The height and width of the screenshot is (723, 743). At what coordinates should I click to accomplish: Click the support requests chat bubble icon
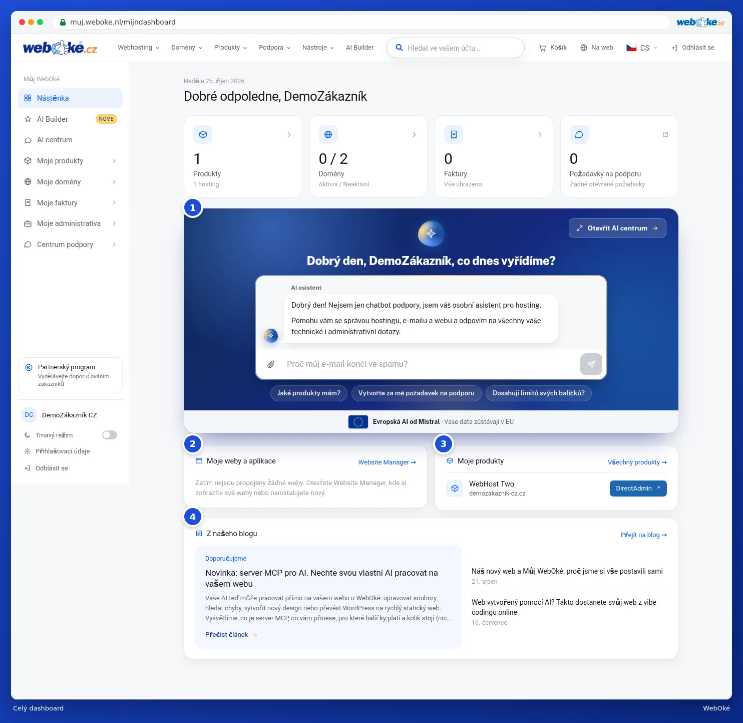pos(579,134)
